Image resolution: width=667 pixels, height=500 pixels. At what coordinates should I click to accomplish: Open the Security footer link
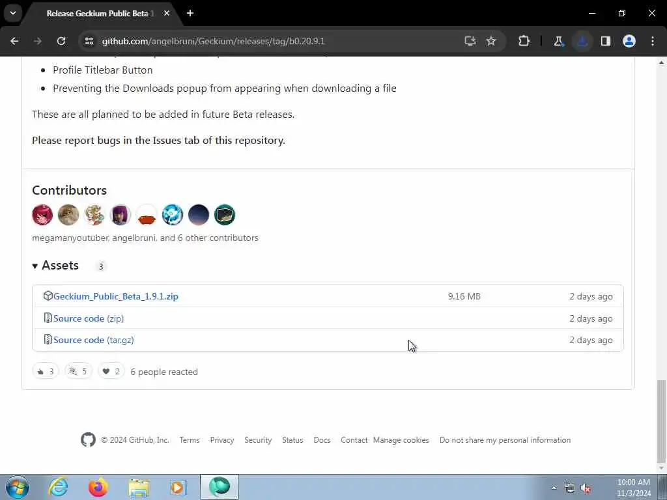click(258, 440)
